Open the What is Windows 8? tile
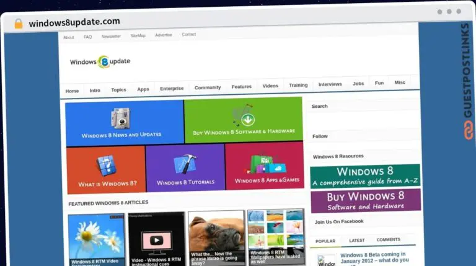The height and width of the screenshot is (266, 476). click(106, 170)
